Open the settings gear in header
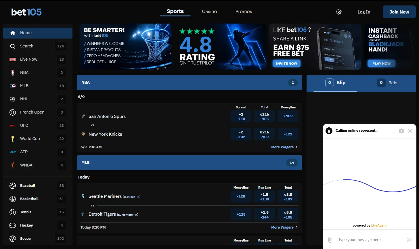Image resolution: width=419 pixels, height=249 pixels. pos(339,12)
